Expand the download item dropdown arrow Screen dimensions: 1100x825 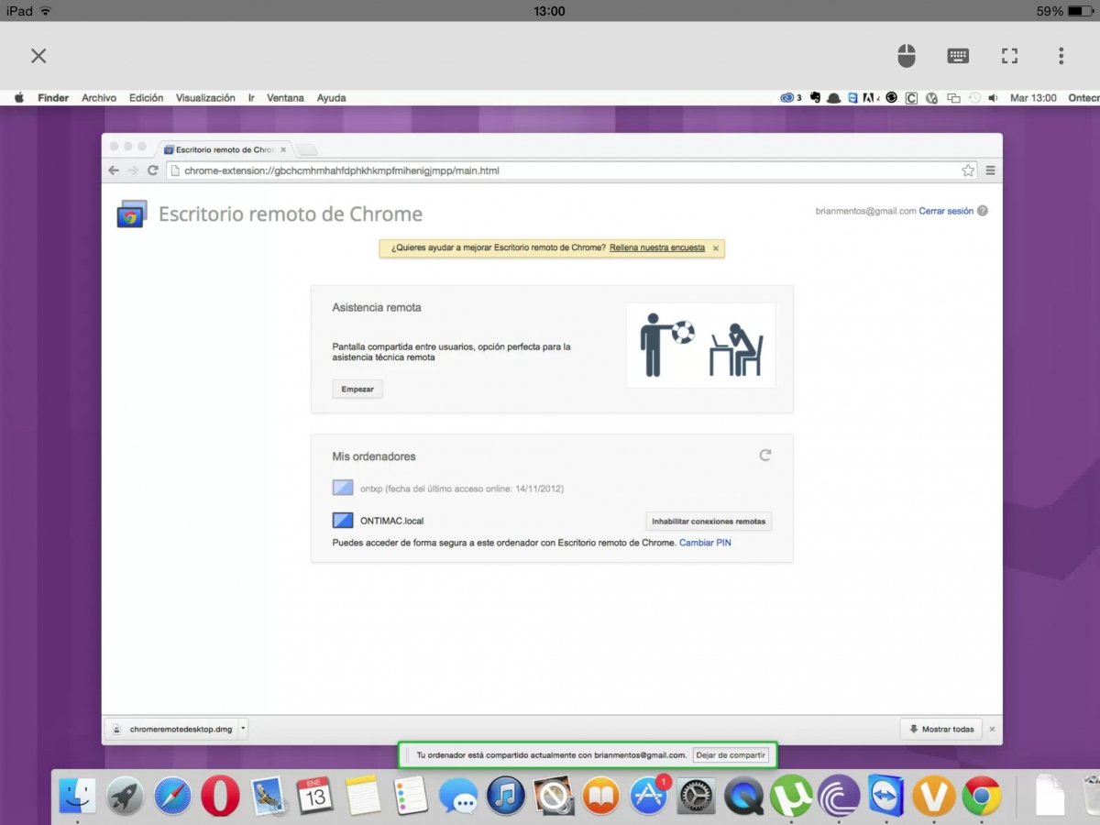pos(242,730)
